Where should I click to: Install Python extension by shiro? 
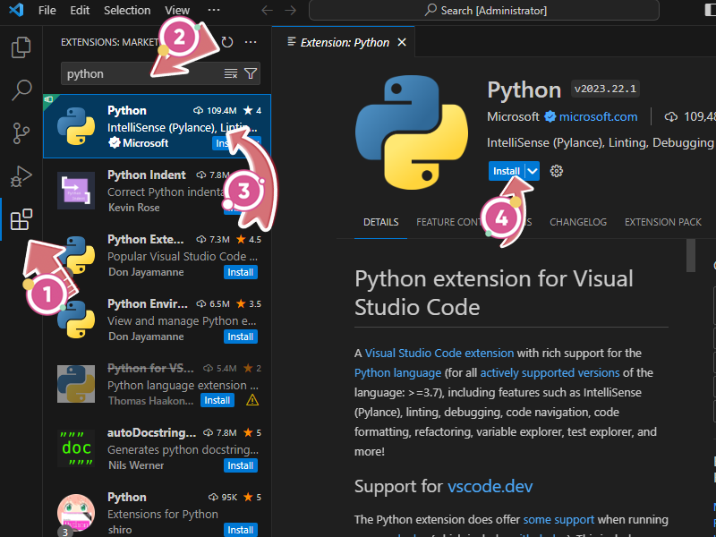[241, 530]
